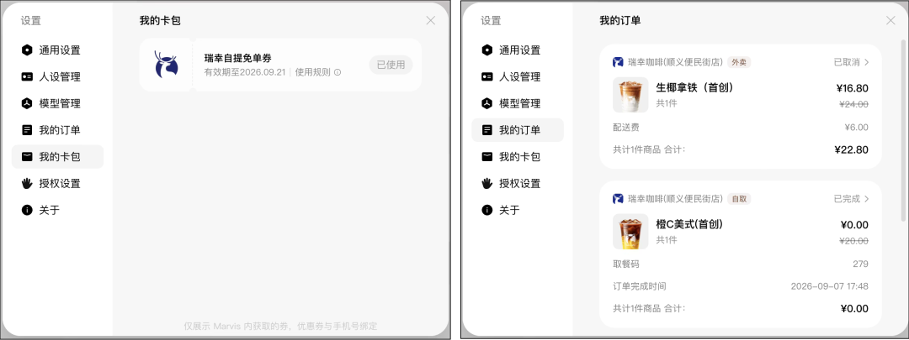
Task: Click 人设管理 ID card icon in left panel
Action: pyautogui.click(x=27, y=77)
